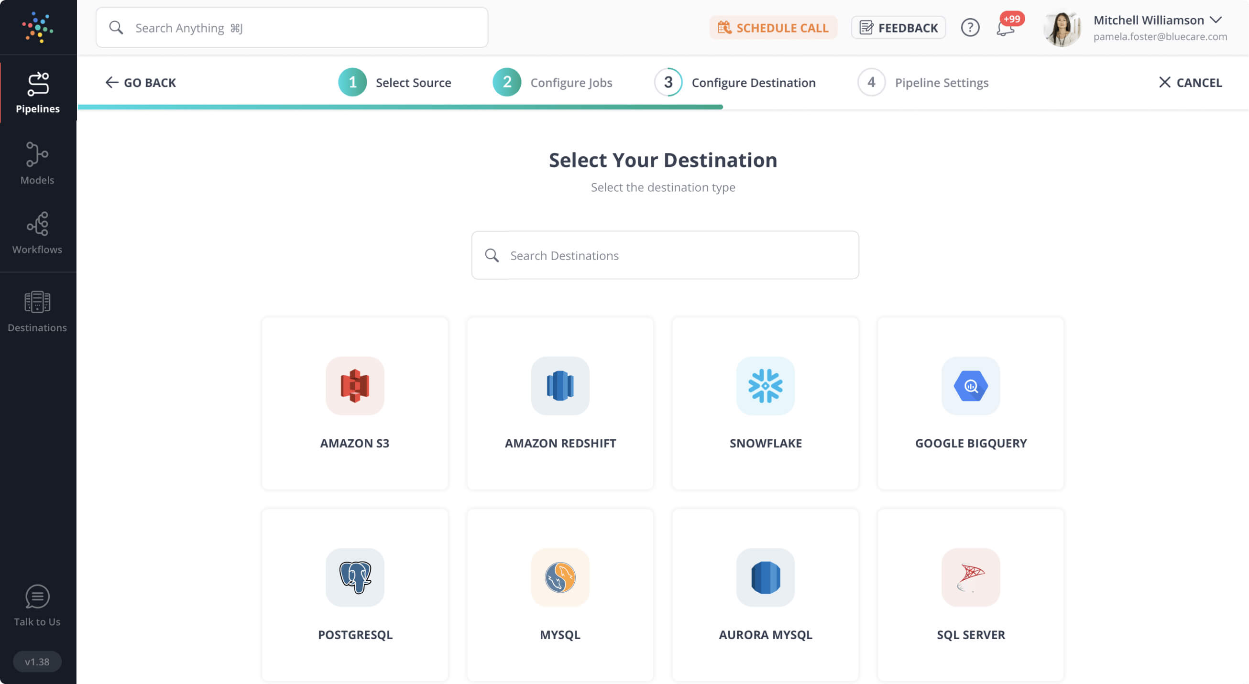The image size is (1249, 684).
Task: Open the help question mark icon
Action: [970, 28]
